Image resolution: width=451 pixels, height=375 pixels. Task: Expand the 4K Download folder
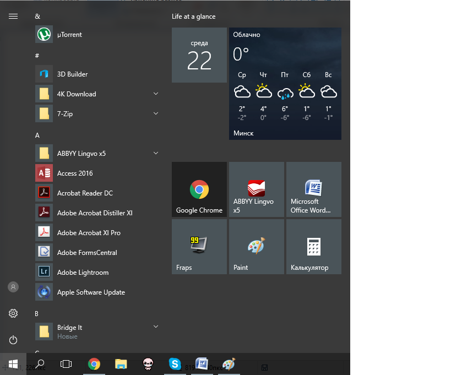[156, 94]
